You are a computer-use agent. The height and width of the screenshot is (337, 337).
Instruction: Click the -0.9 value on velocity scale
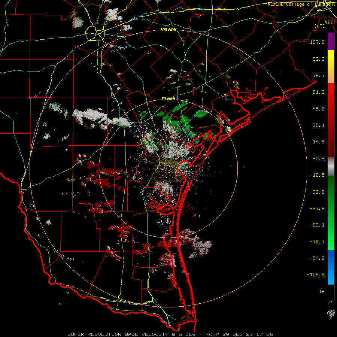point(319,159)
